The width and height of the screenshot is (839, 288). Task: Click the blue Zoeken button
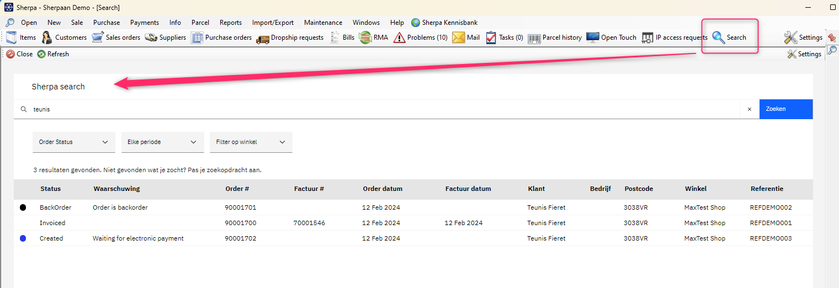click(786, 109)
